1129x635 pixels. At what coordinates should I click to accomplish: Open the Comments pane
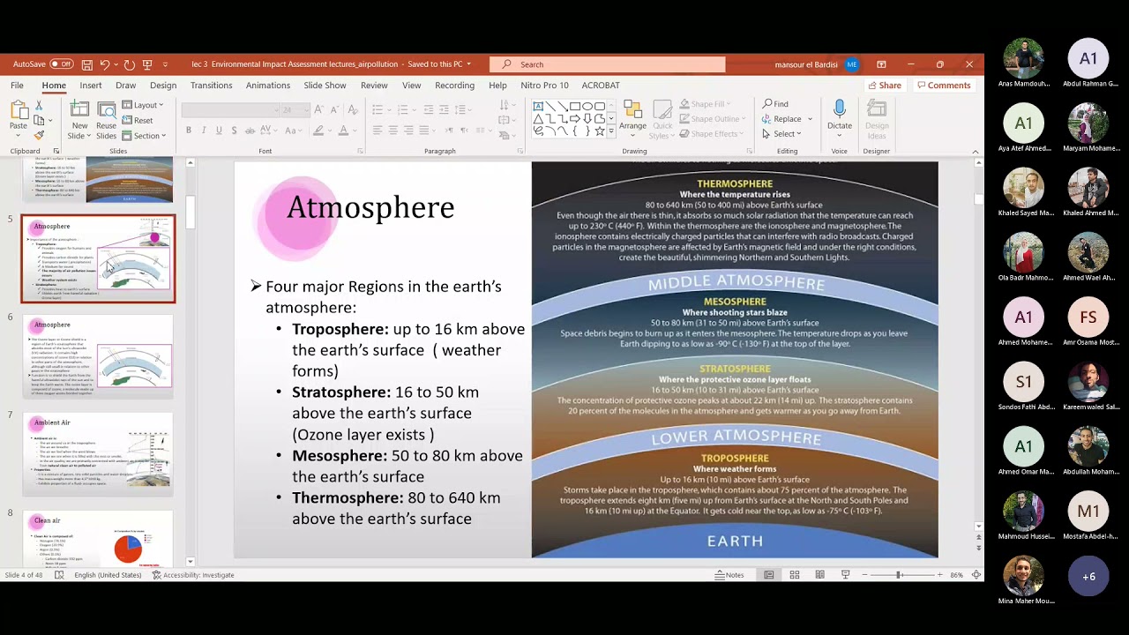point(943,86)
